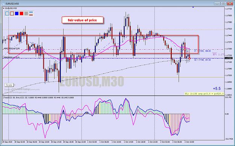Click the 1.17510 price axis label
The width and height of the screenshot is (235, 146).
[x=229, y=29]
